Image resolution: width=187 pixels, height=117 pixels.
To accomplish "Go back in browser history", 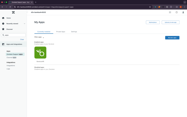I will (x=2, y=7).
